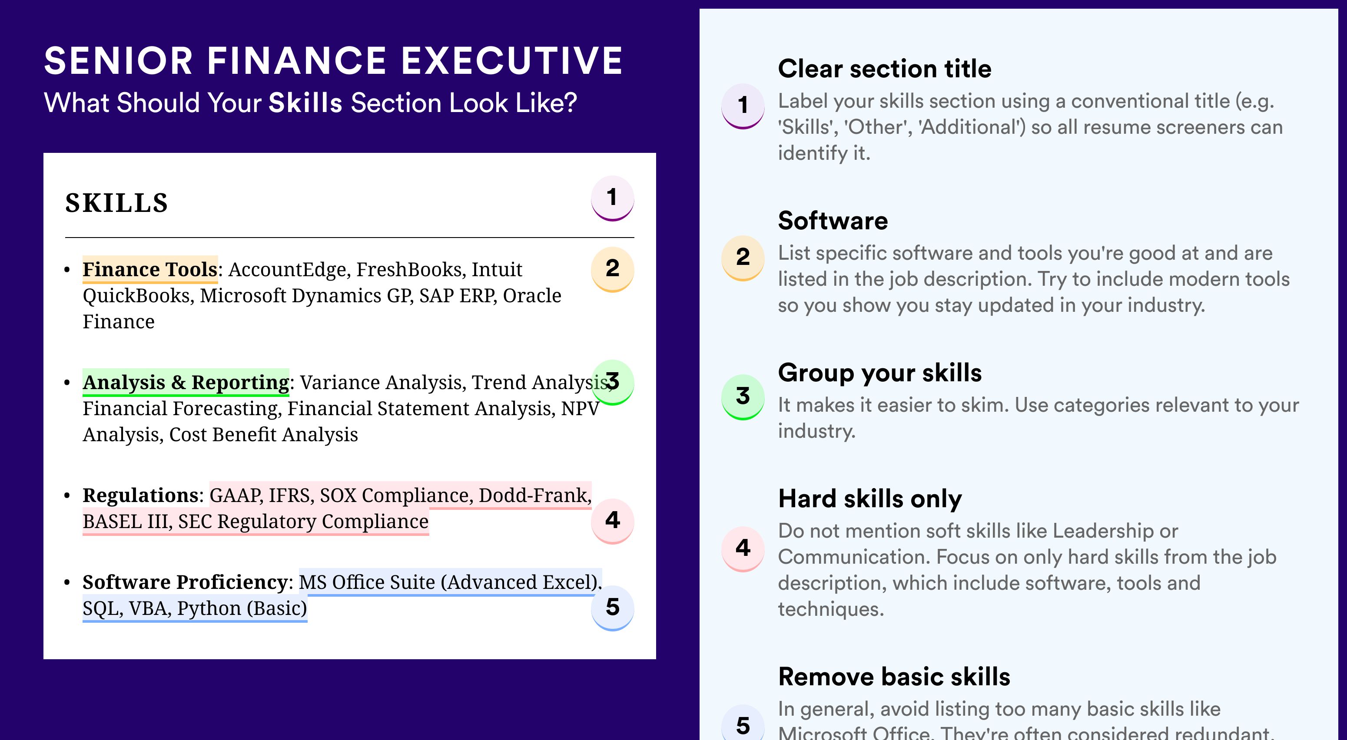The image size is (1347, 740).
Task: Click the green number 3 badge in resume card
Action: point(612,382)
